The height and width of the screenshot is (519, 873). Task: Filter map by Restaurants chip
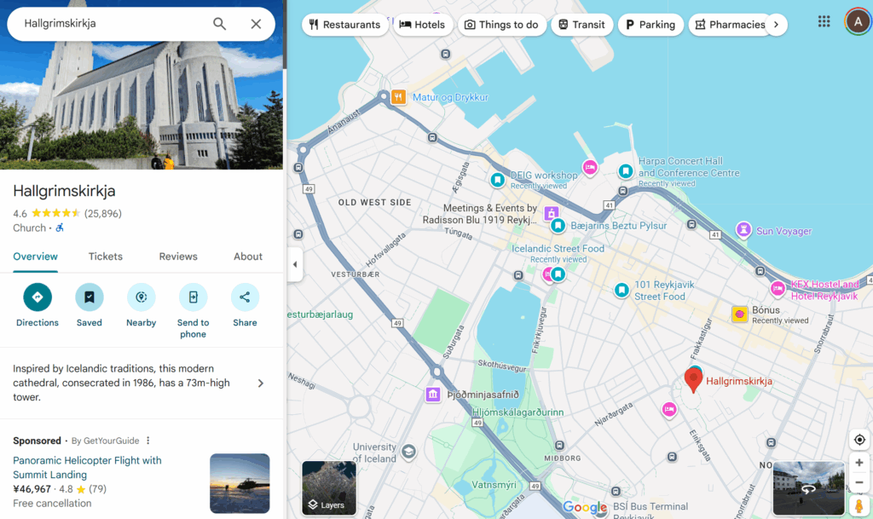coord(345,25)
